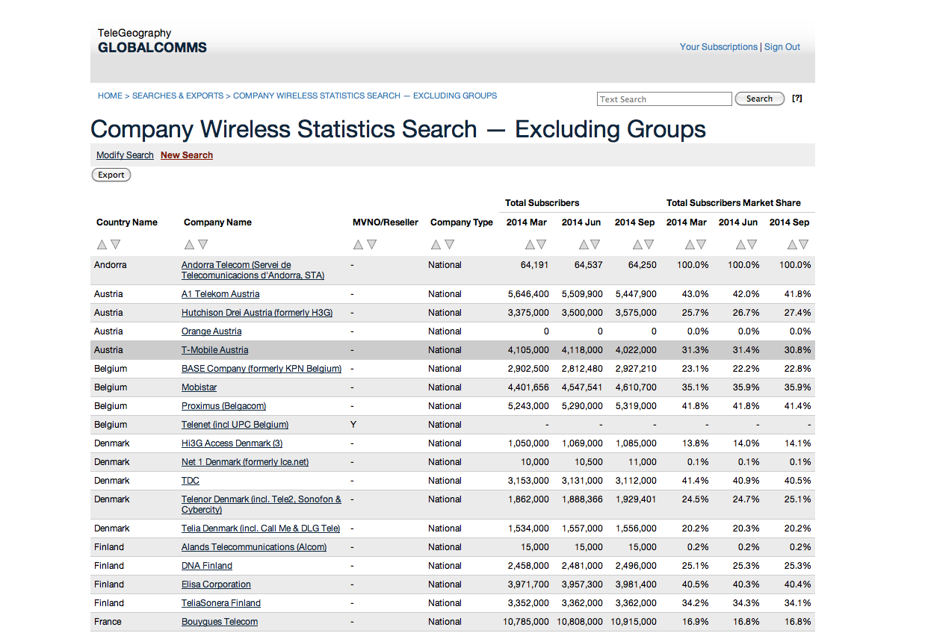Screen dimensions: 925x633
Task: Select the Y value in MVNO/Reseller column
Action: coord(353,425)
